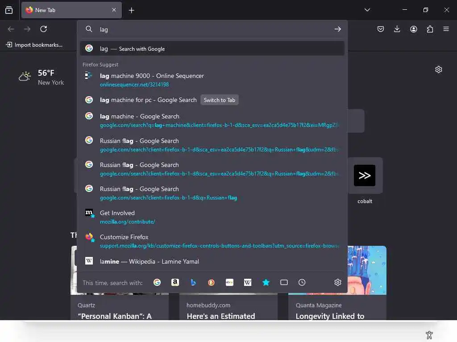Search history with clock icon

(302, 282)
